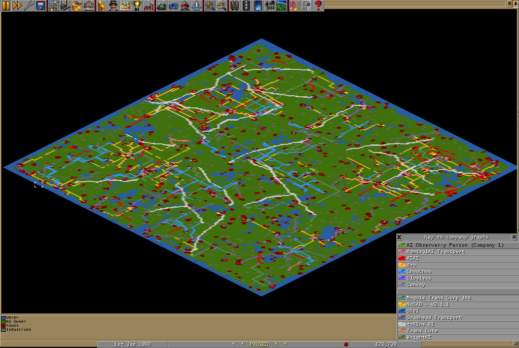
Task: Show the company league table trophy
Action: (x=137, y=6)
